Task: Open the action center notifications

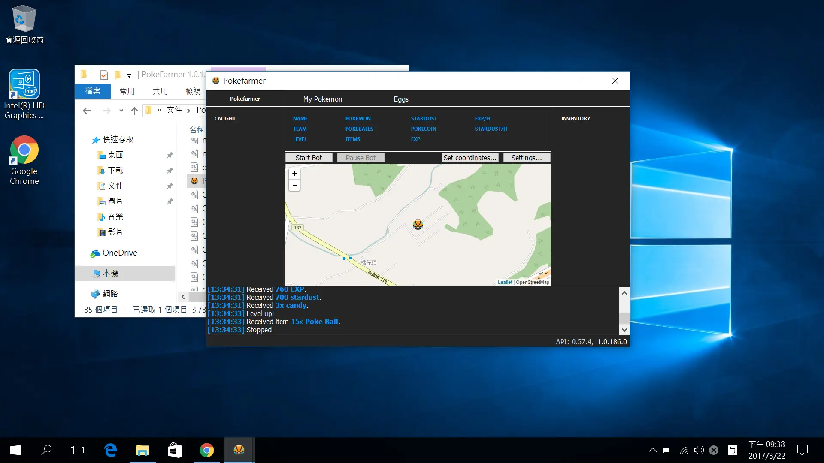Action: pyautogui.click(x=802, y=450)
